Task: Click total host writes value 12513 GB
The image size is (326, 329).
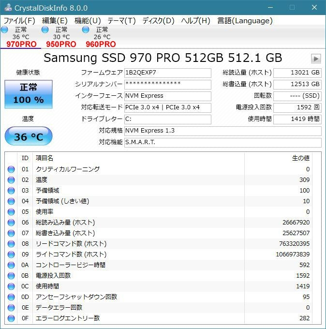Action: pyautogui.click(x=297, y=85)
